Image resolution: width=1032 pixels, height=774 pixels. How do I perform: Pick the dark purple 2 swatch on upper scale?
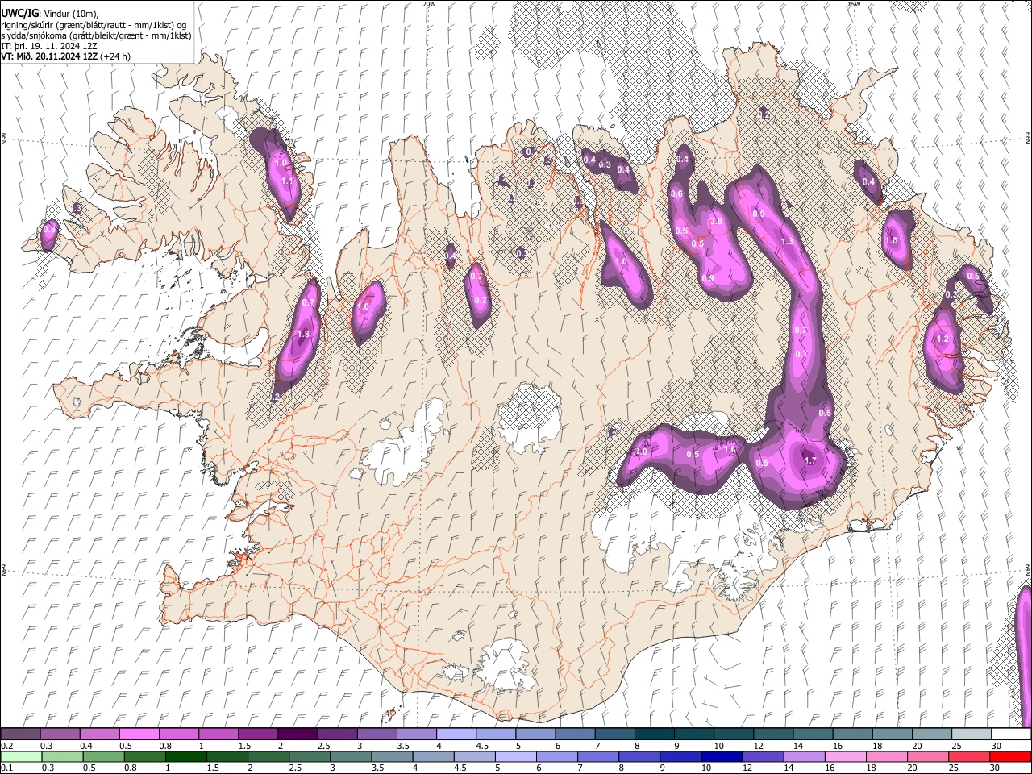click(298, 734)
